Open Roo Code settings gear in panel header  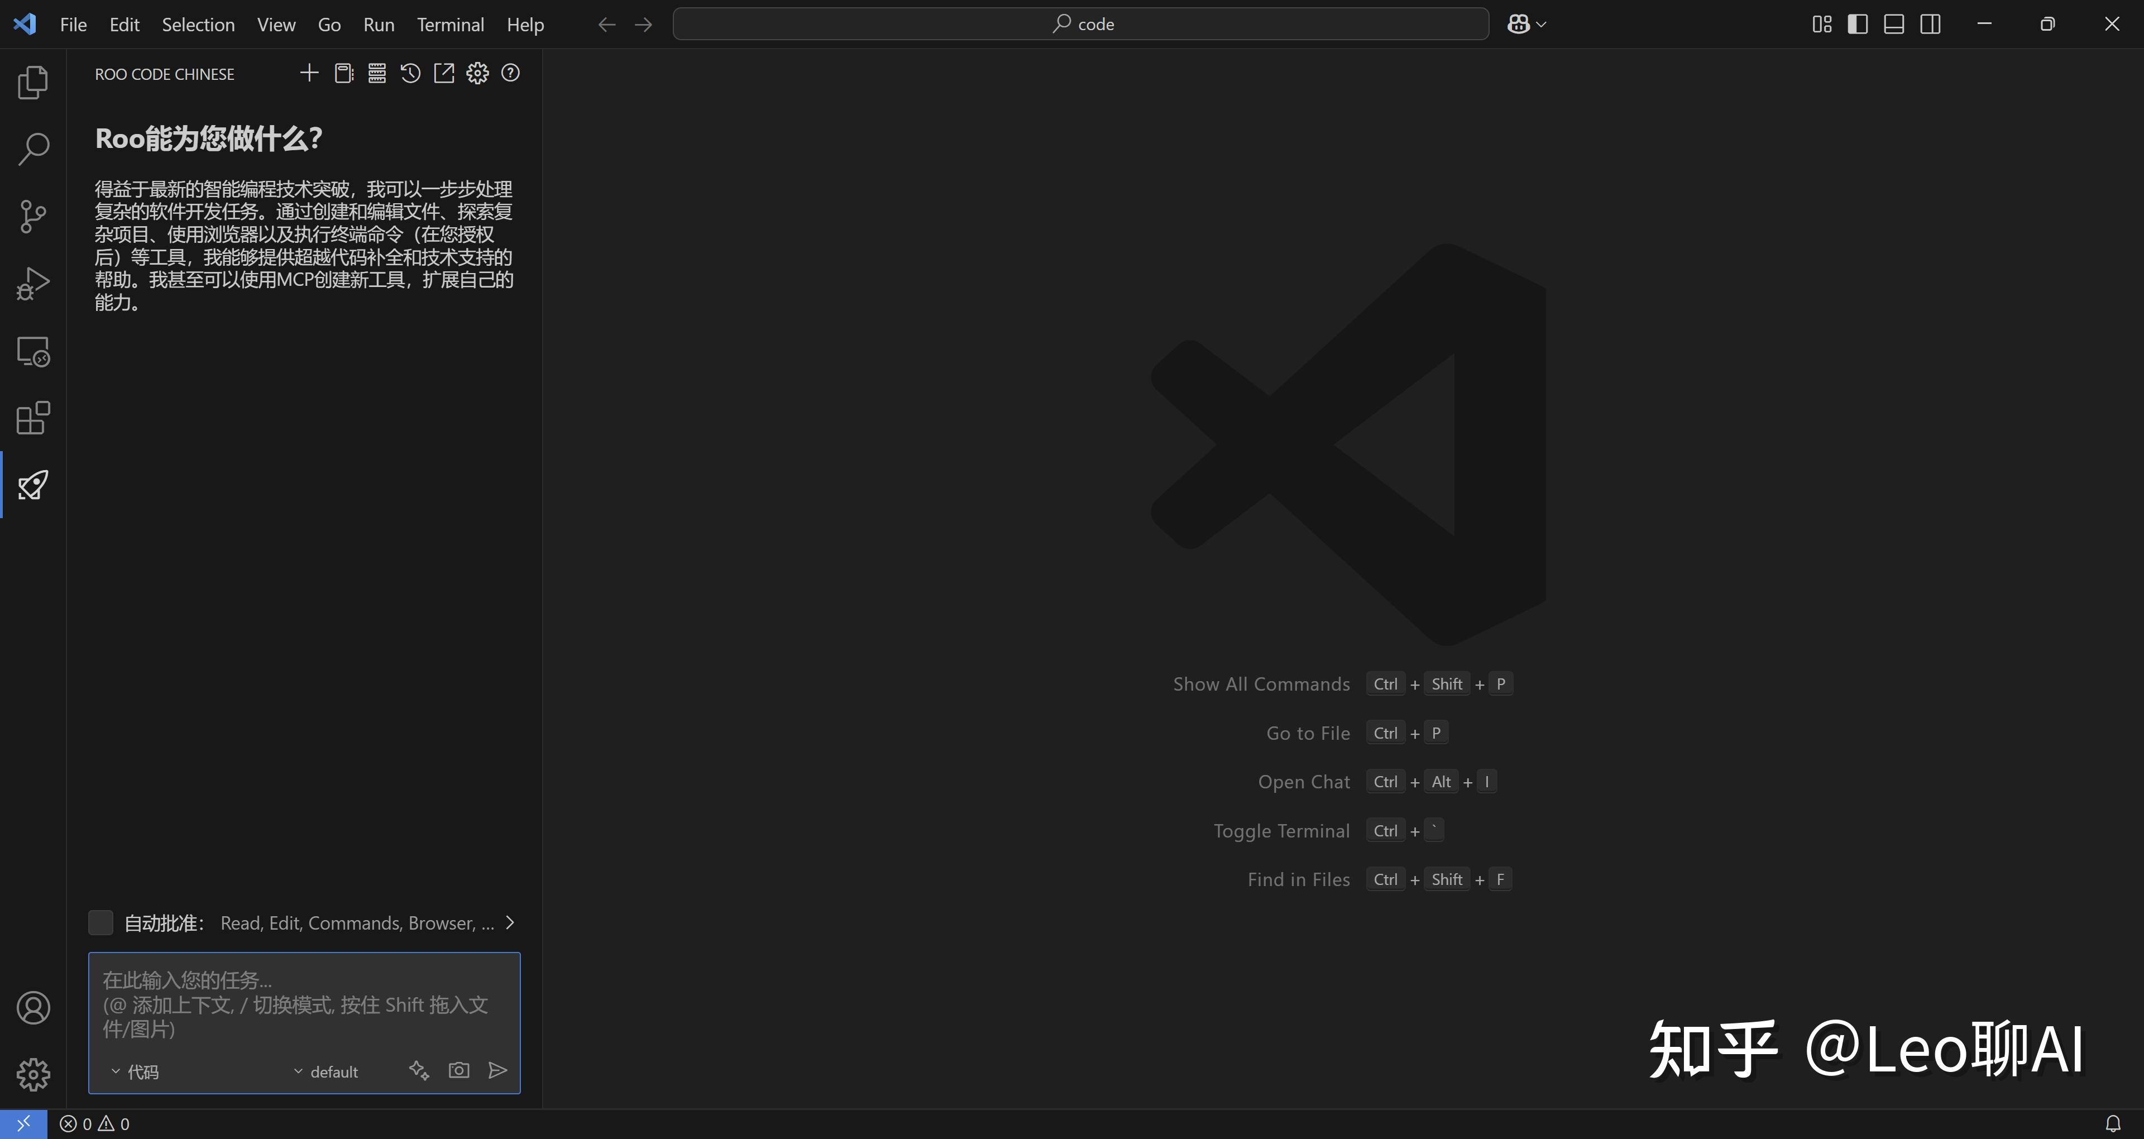coord(477,73)
